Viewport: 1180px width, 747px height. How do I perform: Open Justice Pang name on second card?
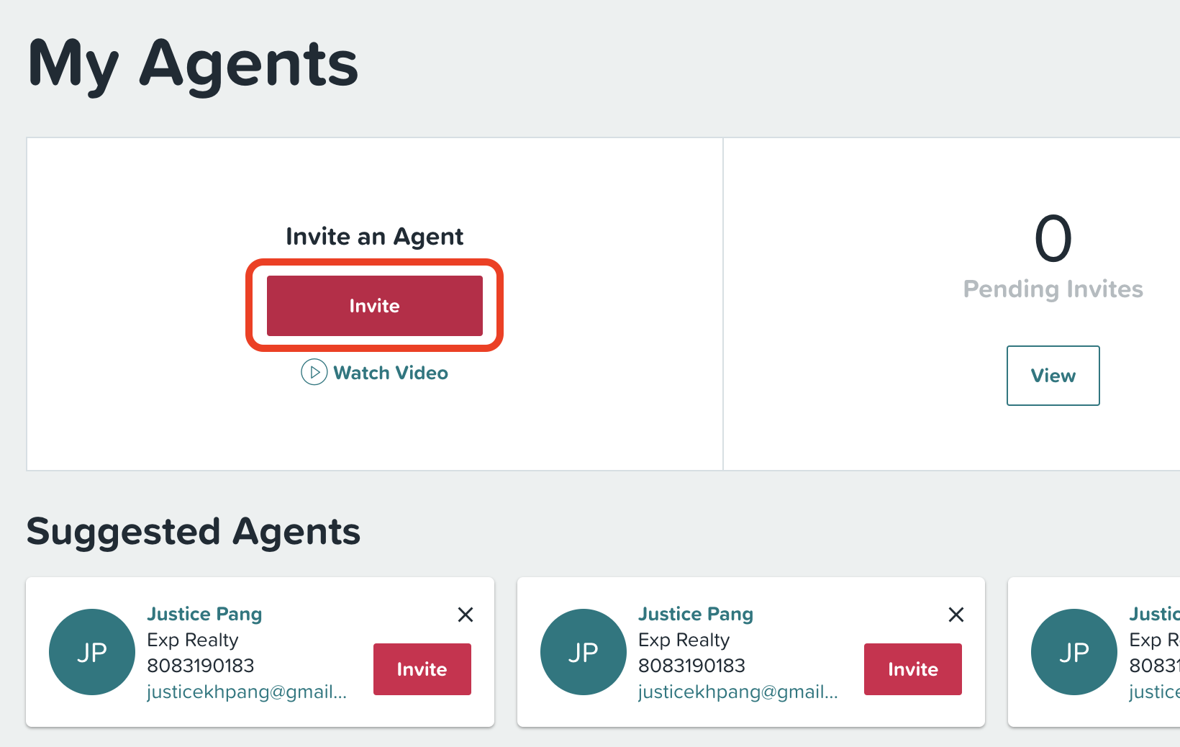tap(696, 614)
